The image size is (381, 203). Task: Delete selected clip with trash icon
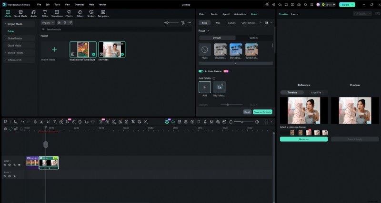(35, 122)
